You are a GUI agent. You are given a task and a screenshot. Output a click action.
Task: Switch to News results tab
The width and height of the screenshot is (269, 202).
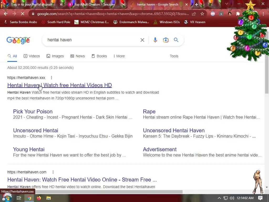tap(77, 56)
